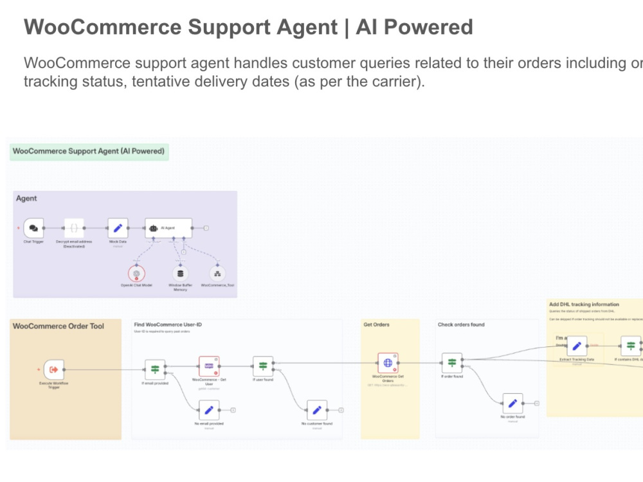The height and width of the screenshot is (482, 643).
Task: Select the AI Agent node
Action: [x=168, y=228]
